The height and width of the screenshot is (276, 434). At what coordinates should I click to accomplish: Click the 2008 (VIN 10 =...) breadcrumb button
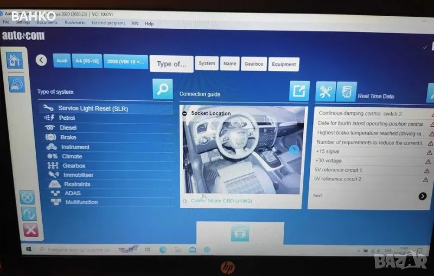pos(126,61)
